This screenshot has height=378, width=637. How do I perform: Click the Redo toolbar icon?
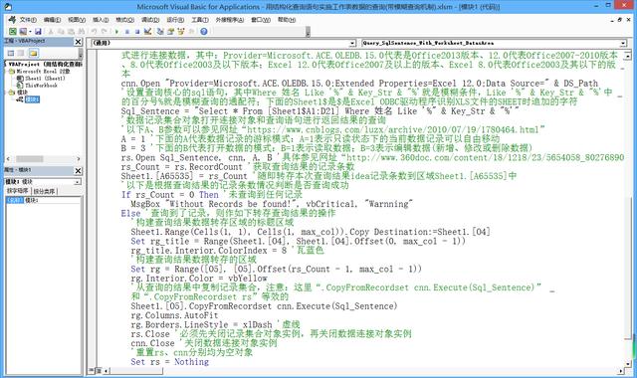click(105, 31)
